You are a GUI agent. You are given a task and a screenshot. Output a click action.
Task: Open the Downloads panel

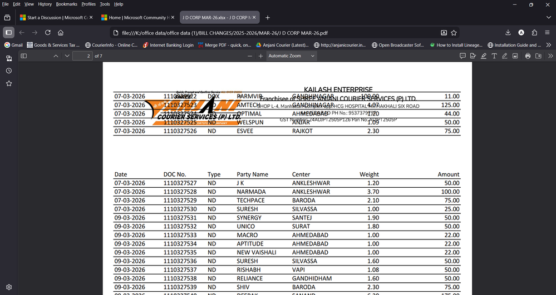tap(508, 33)
